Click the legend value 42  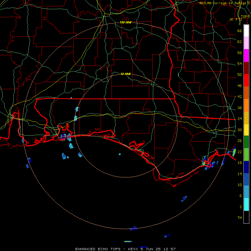[x=240, y=97]
